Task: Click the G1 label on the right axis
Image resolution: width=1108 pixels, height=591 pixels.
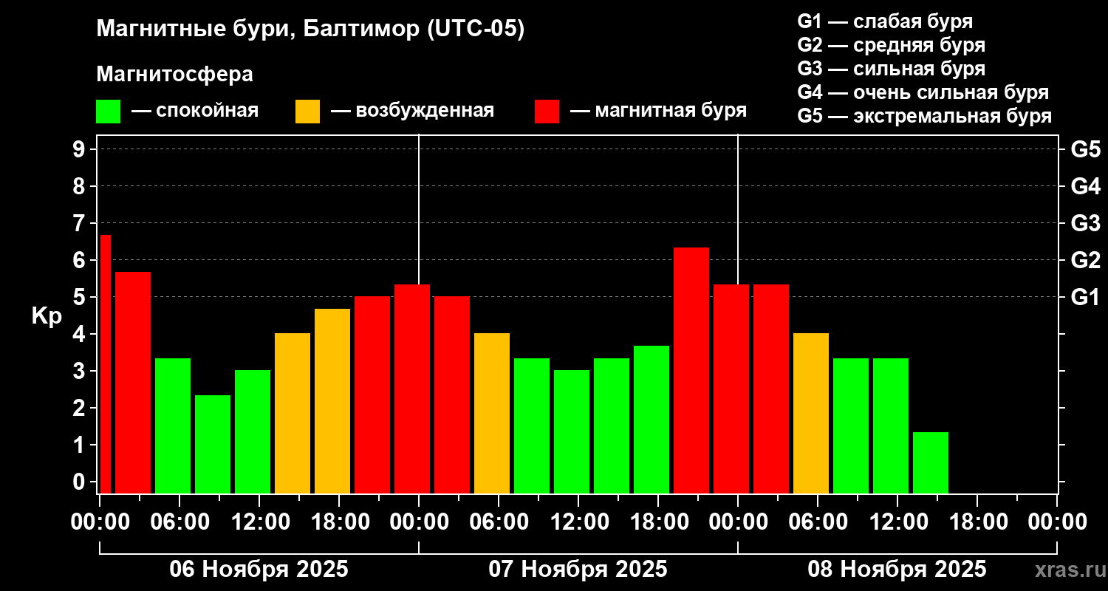Action: pos(1086,297)
